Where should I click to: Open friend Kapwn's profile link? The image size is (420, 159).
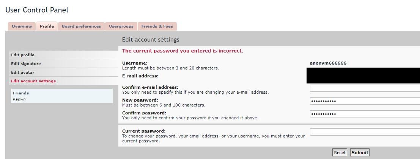(x=19, y=99)
